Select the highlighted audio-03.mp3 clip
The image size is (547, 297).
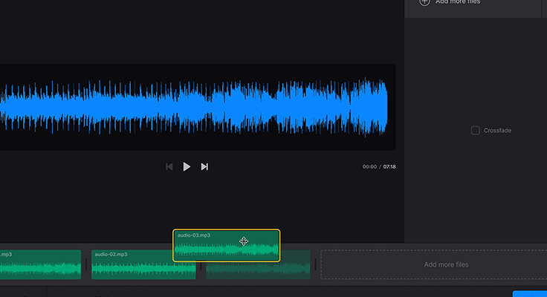227,246
